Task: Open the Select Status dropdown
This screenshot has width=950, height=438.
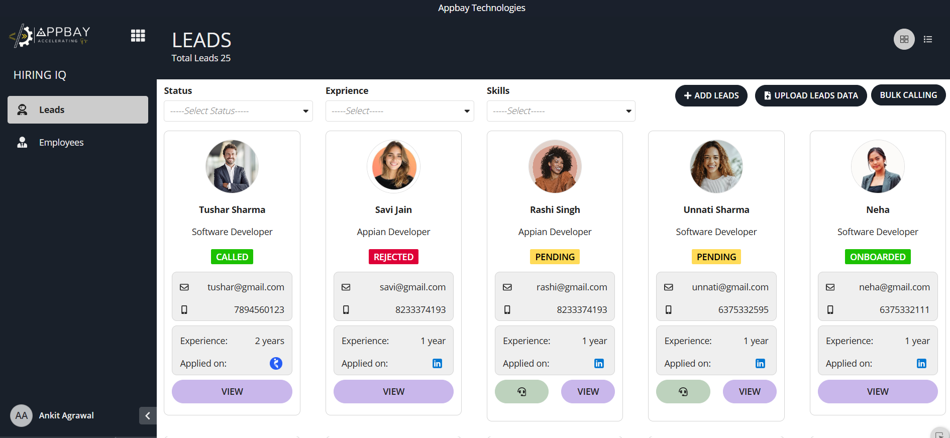Action: [x=238, y=111]
